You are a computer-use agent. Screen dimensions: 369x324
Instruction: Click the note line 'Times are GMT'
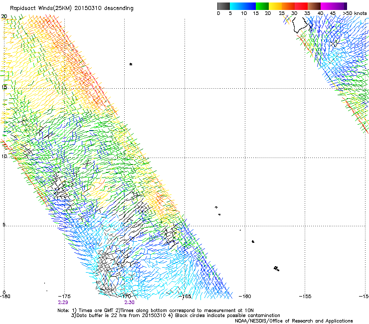pos(95,311)
